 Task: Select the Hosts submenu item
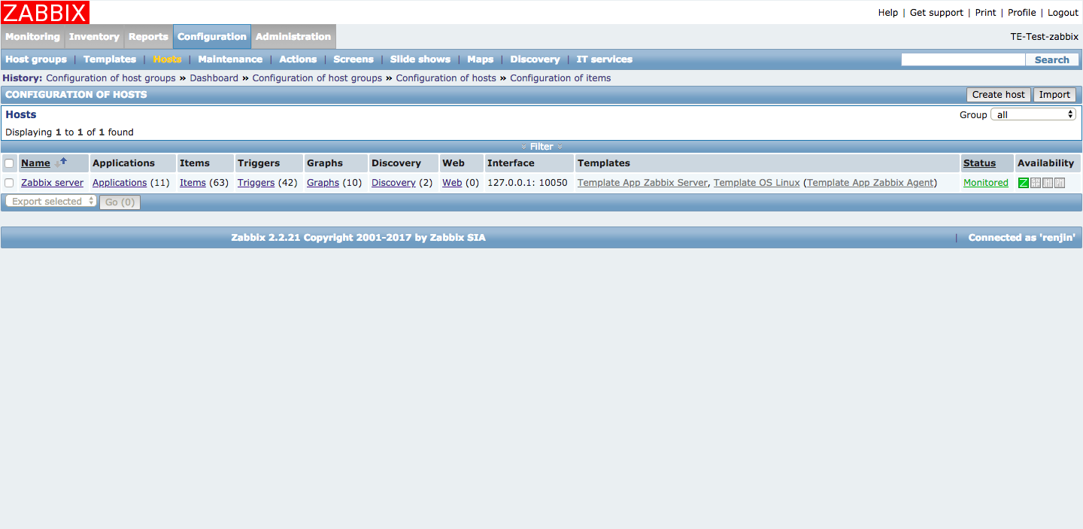point(167,59)
